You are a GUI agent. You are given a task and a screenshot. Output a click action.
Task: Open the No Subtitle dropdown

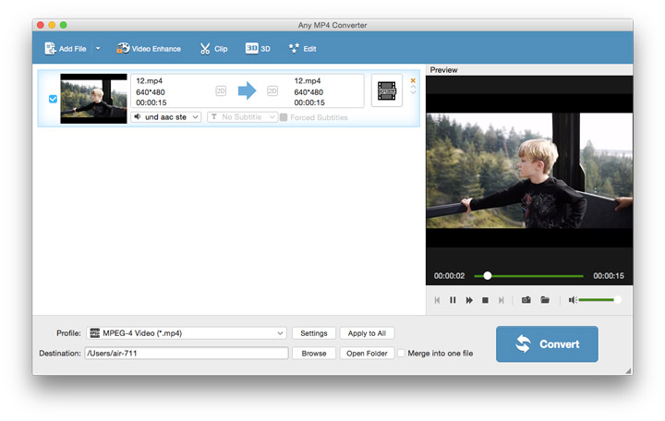tap(242, 117)
